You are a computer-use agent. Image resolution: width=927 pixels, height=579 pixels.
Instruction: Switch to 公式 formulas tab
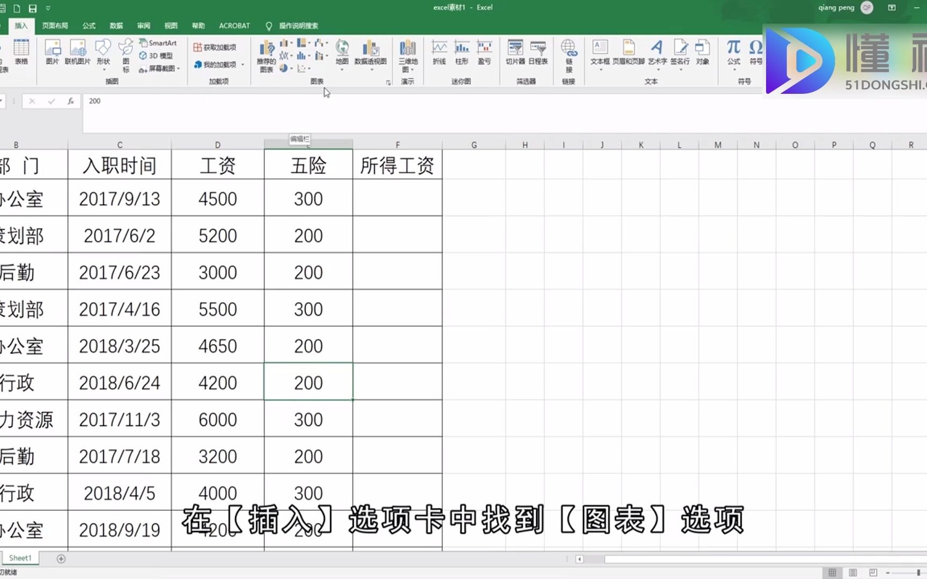[x=89, y=26]
